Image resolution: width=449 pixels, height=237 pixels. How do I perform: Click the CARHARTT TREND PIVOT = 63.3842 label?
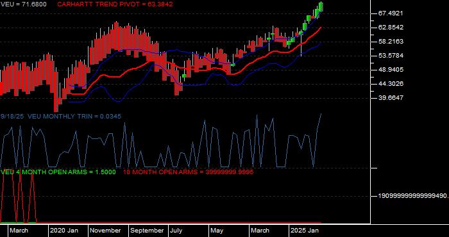tap(115, 4)
